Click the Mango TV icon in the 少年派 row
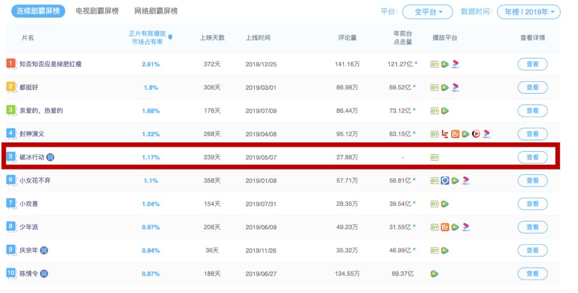 click(445, 227)
